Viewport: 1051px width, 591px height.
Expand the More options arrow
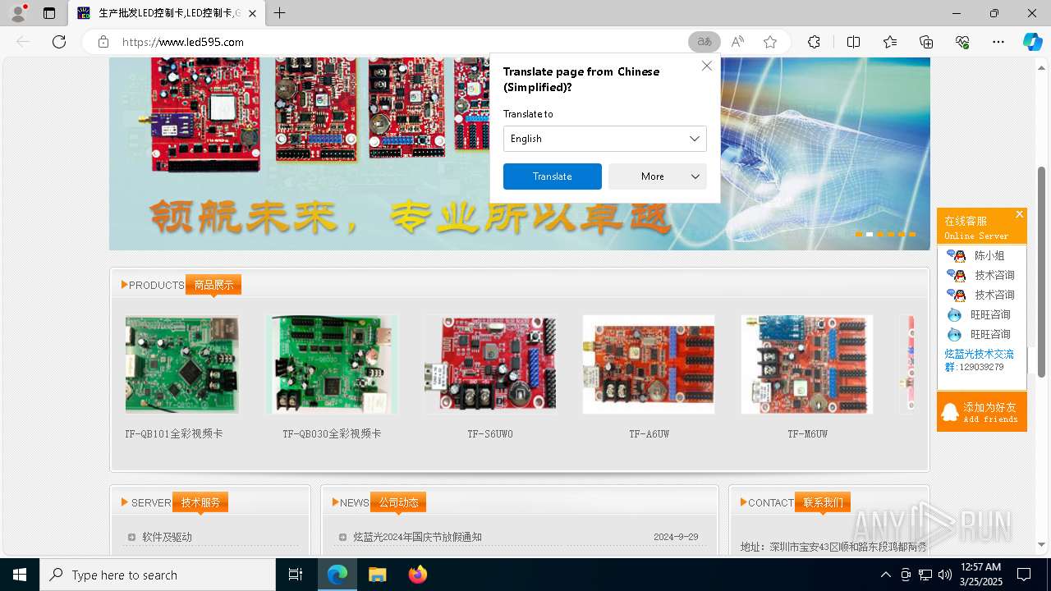click(695, 176)
